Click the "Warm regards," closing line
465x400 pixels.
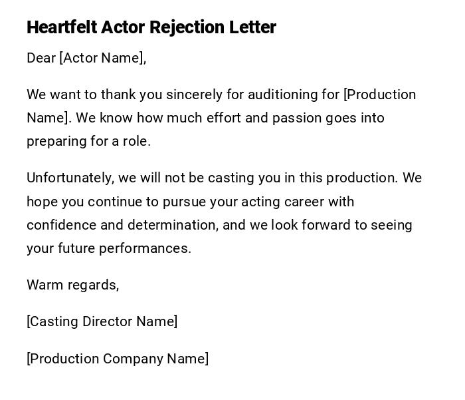pyautogui.click(x=73, y=285)
